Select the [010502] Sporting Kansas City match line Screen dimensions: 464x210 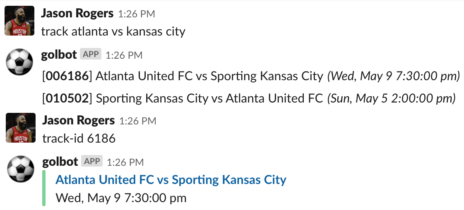[x=248, y=98]
